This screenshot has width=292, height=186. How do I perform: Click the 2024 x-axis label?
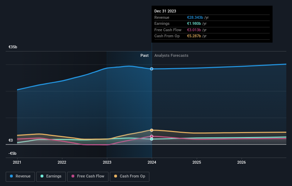(x=152, y=162)
